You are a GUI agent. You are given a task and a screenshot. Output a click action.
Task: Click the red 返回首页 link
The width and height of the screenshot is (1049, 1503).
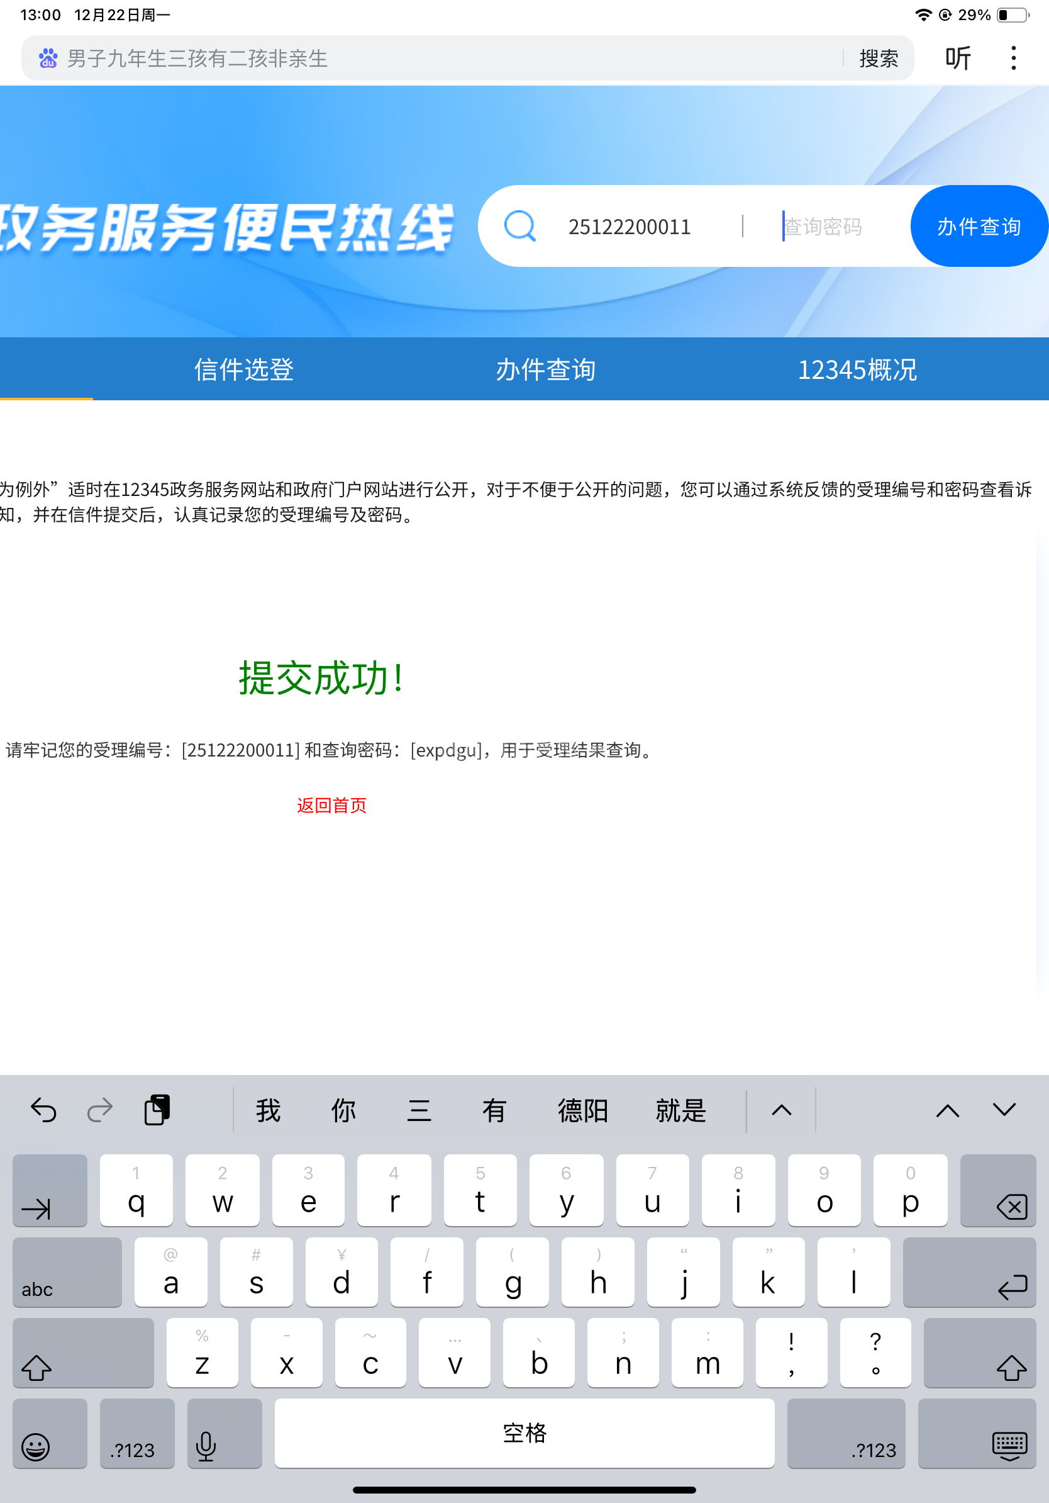point(331,805)
